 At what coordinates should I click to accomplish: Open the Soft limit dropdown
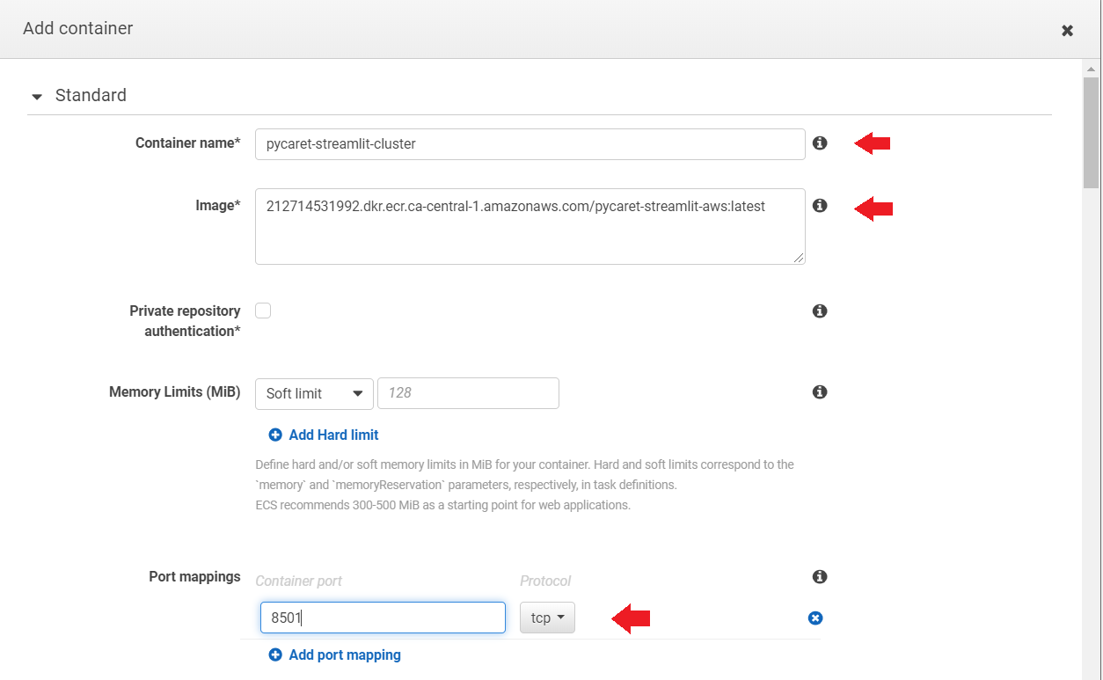[314, 393]
